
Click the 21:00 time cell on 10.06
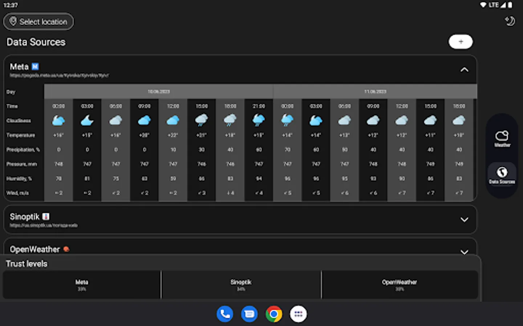[x=259, y=106]
